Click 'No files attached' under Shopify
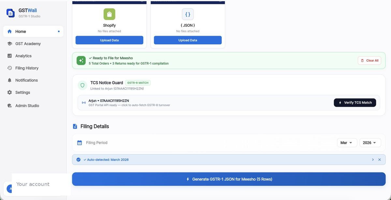The image size is (391, 200). [109, 31]
